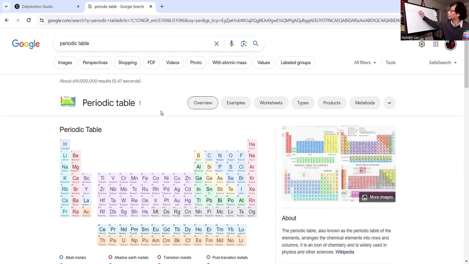Open the Tools option
The width and height of the screenshot is (469, 264).
[390, 62]
